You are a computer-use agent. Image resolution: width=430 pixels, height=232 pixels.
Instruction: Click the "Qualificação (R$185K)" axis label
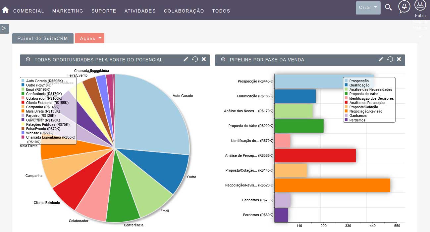click(x=255, y=96)
